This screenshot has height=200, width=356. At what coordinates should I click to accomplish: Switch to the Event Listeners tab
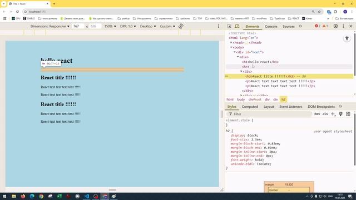[x=290, y=107]
